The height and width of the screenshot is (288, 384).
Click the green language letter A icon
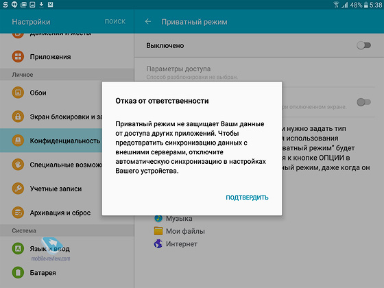coord(18,248)
